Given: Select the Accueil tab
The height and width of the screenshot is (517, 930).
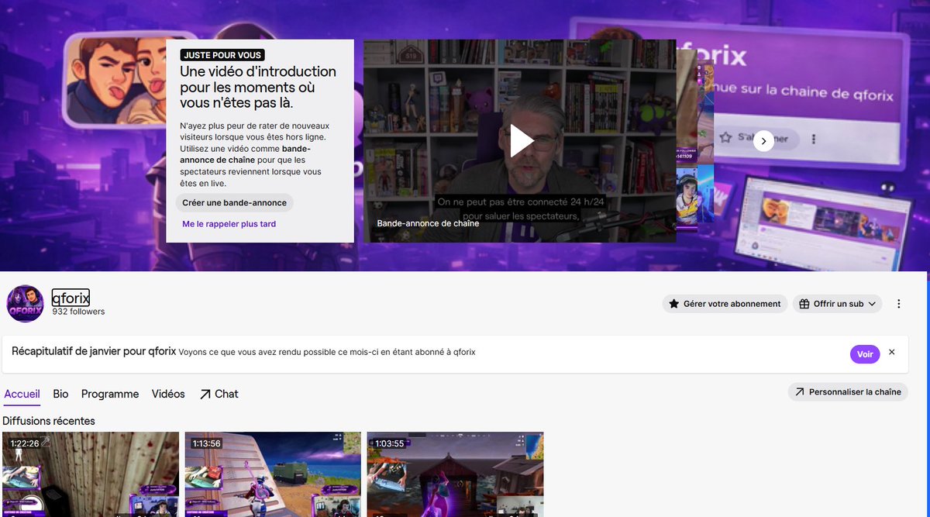Looking at the screenshot, I should (22, 394).
